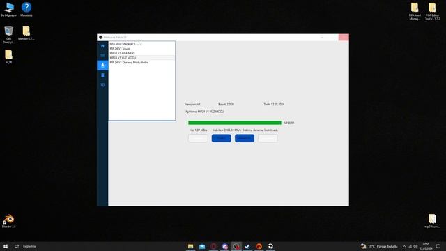
Task: Open the Blender 3.6 desktop shortcut
Action: click(x=8, y=221)
